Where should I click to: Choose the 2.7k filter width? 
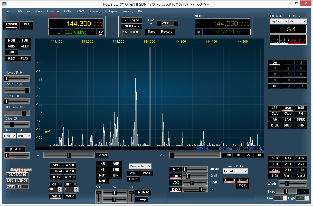coord(301,164)
